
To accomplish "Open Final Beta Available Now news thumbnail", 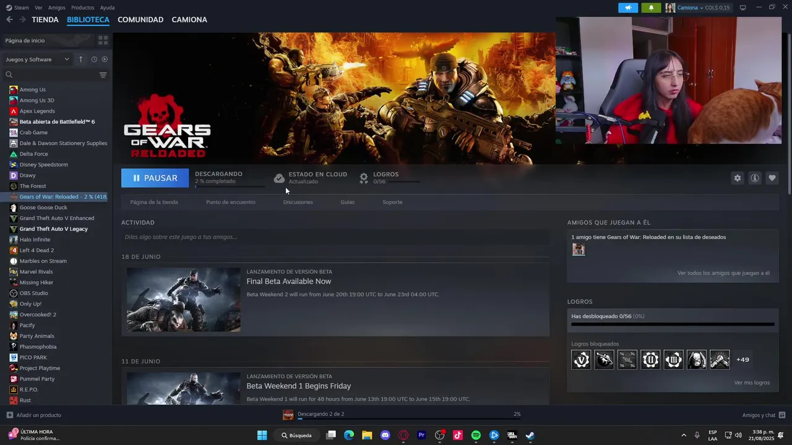I will (184, 300).
